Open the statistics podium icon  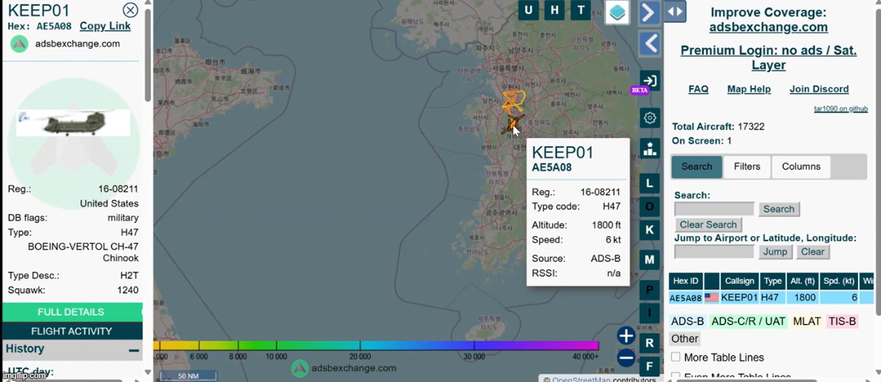[650, 148]
